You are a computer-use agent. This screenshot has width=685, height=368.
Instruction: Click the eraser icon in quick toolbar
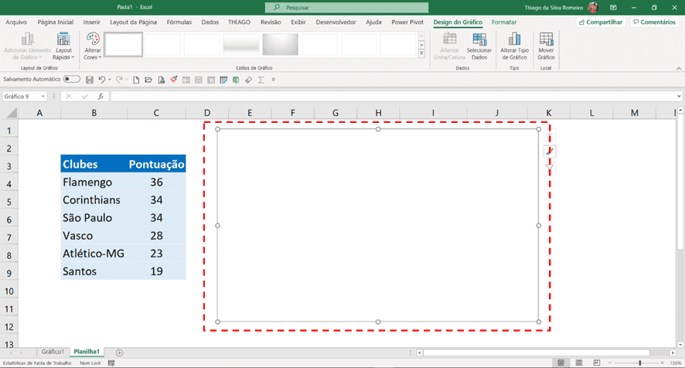click(x=249, y=80)
